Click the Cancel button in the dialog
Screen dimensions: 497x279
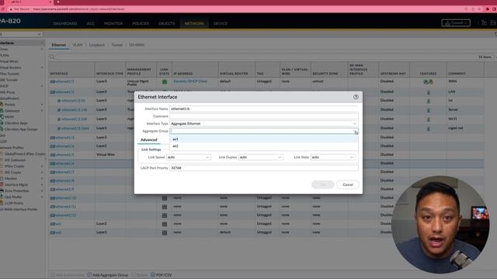348,184
